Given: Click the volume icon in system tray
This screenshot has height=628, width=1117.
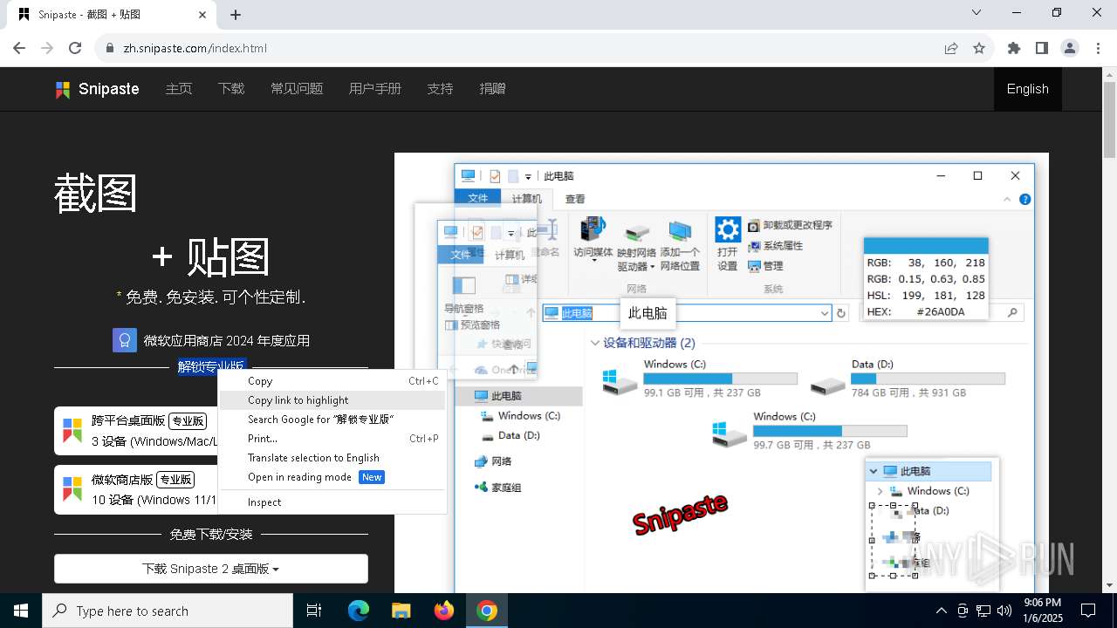Looking at the screenshot, I should click(1004, 611).
